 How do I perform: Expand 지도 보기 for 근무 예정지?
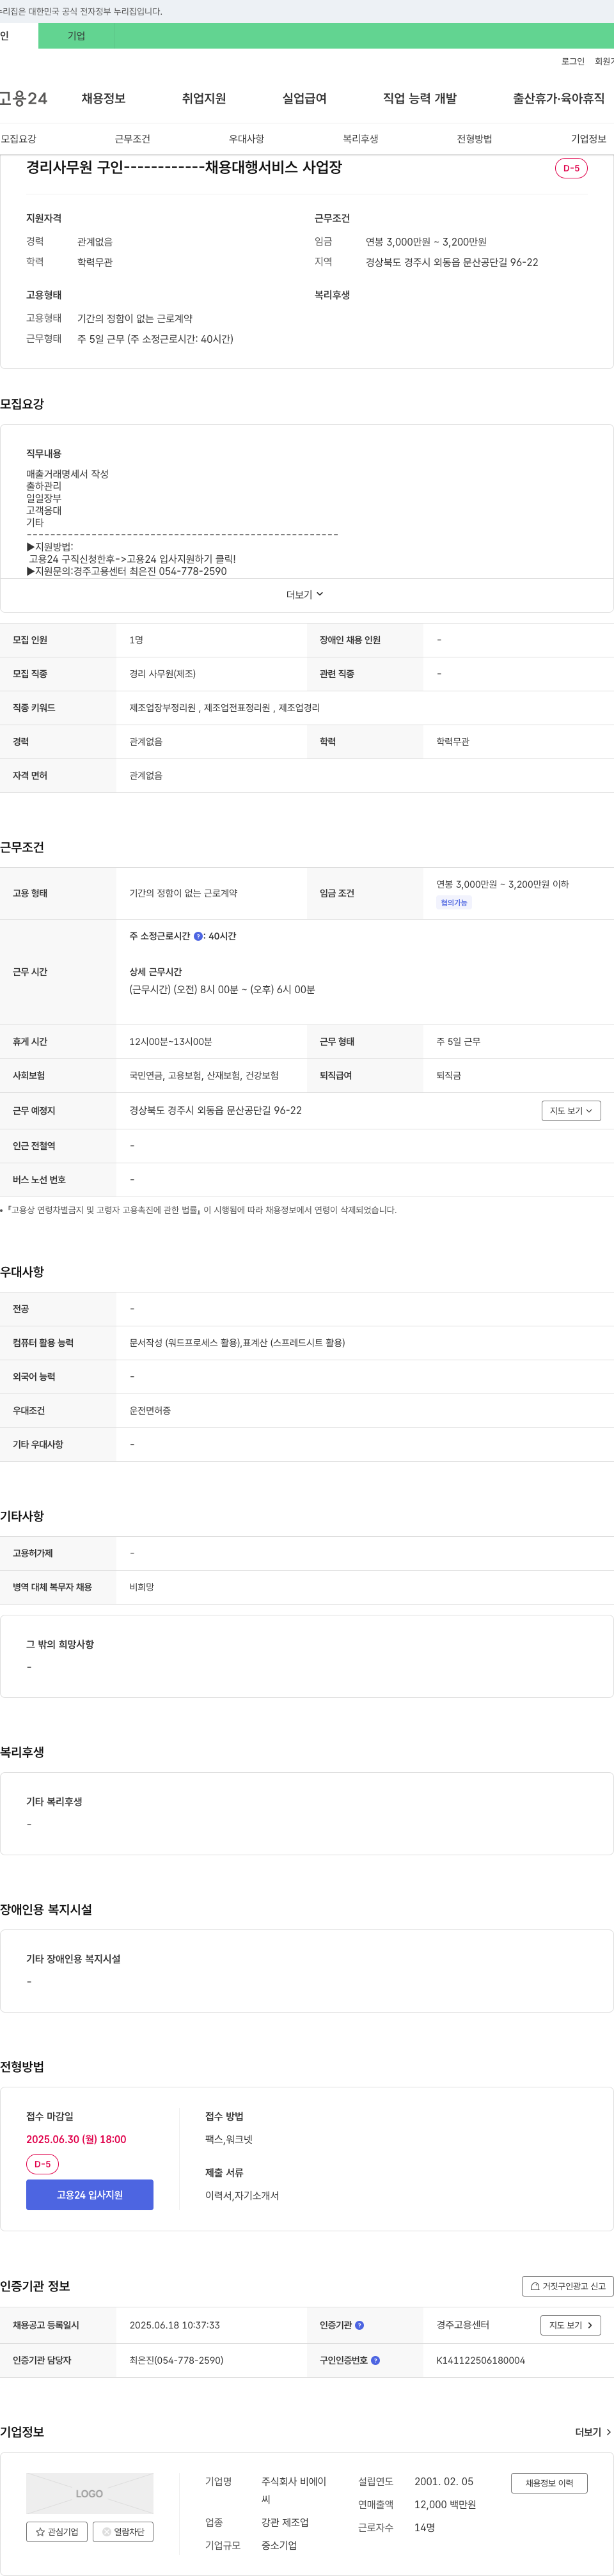[x=571, y=1111]
